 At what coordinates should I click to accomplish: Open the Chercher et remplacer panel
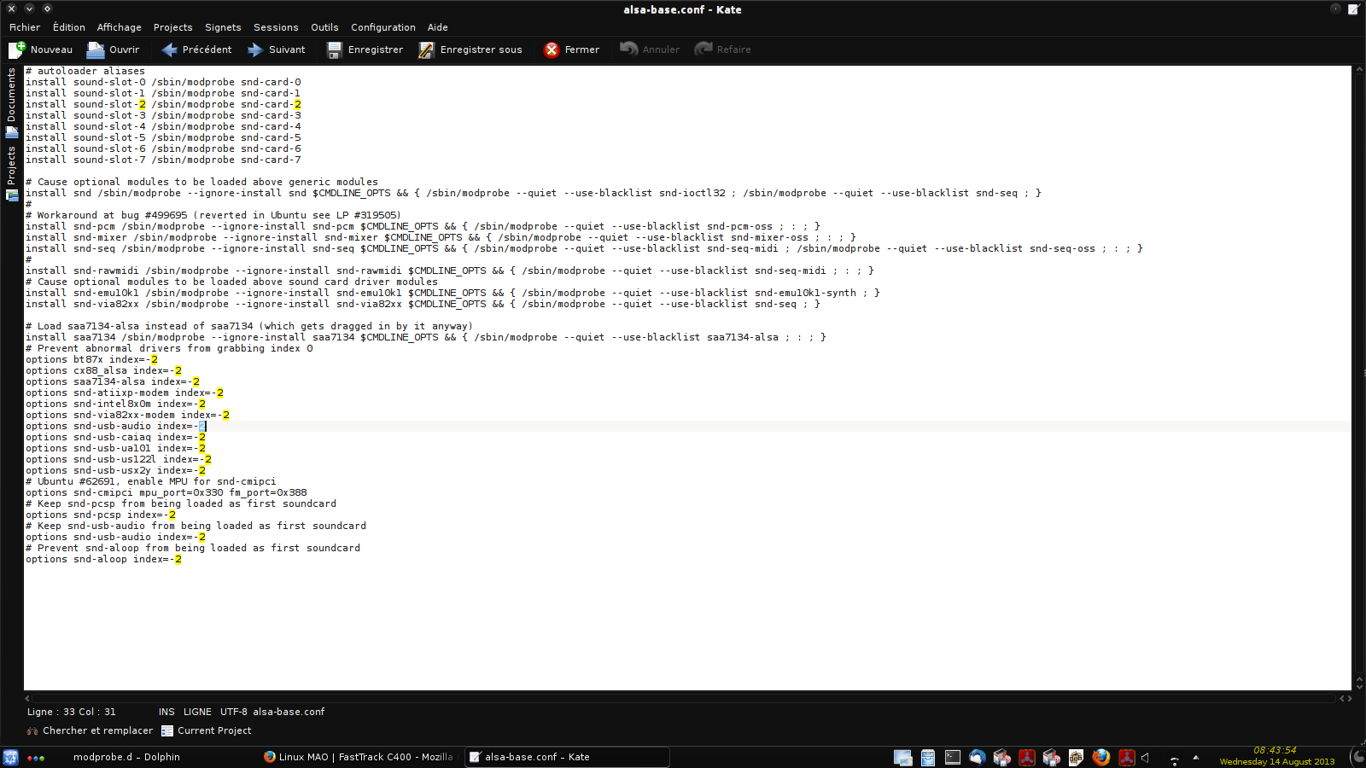point(90,730)
